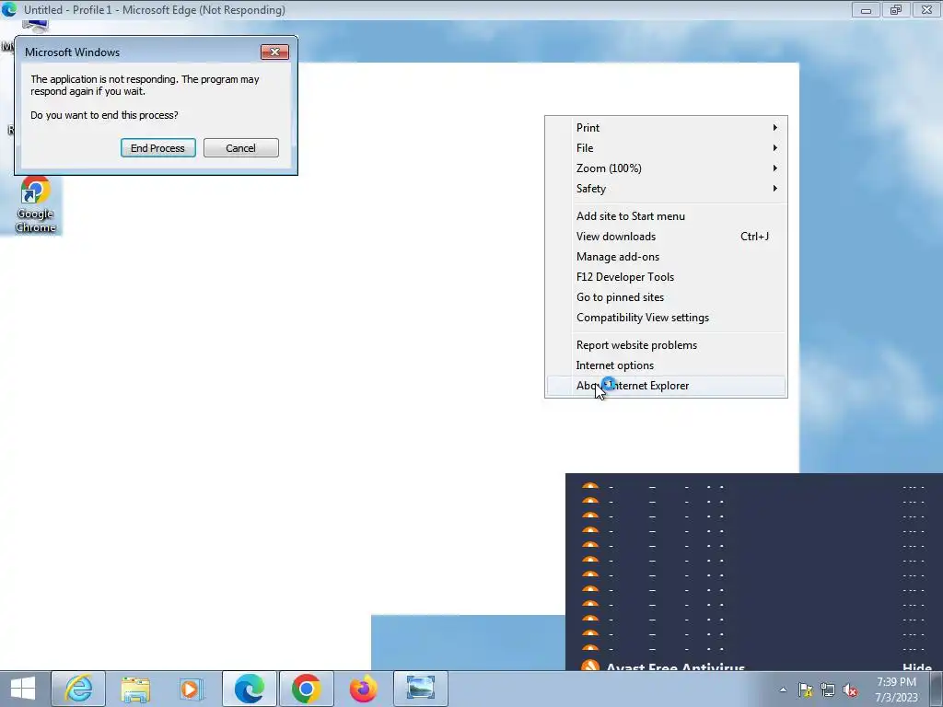Screen dimensions: 943x707
Task: Select About Internet Explorer
Action: click(666, 386)
